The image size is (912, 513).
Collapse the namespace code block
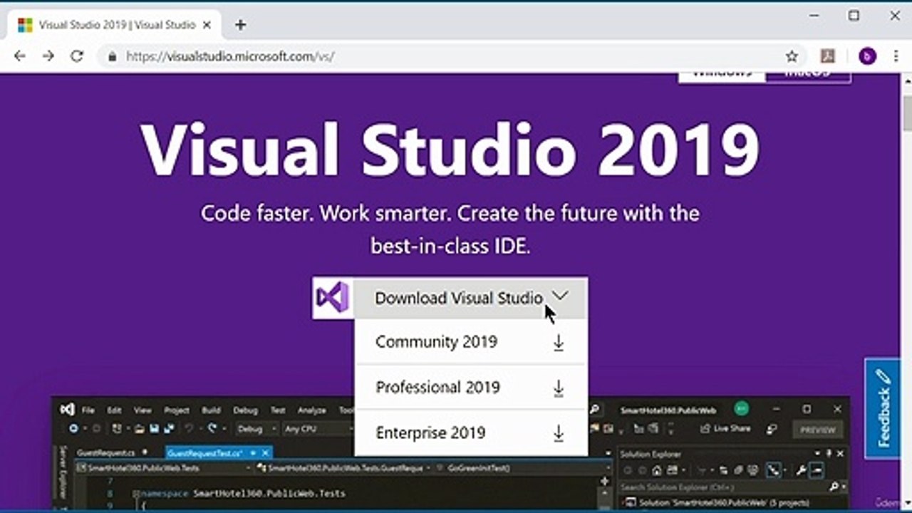click(x=135, y=493)
